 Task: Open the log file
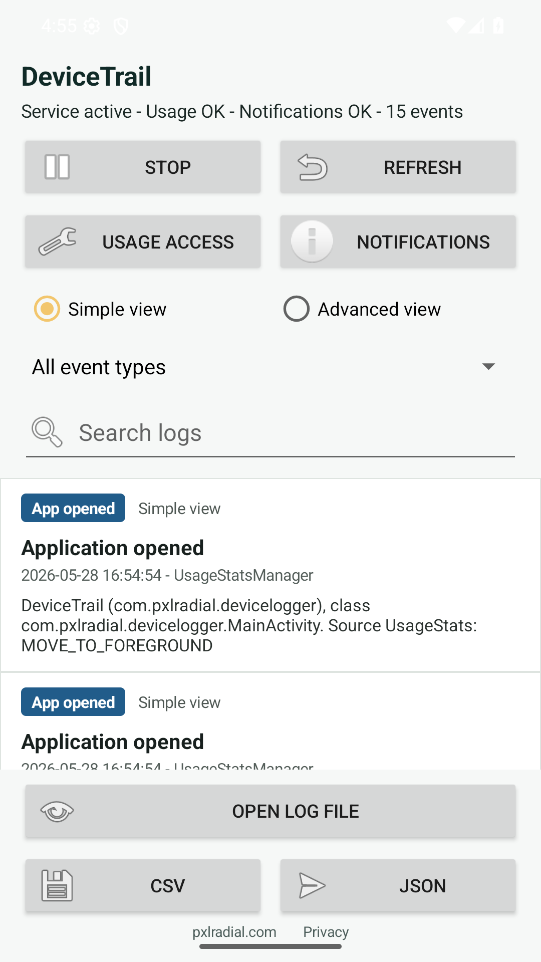(x=270, y=811)
